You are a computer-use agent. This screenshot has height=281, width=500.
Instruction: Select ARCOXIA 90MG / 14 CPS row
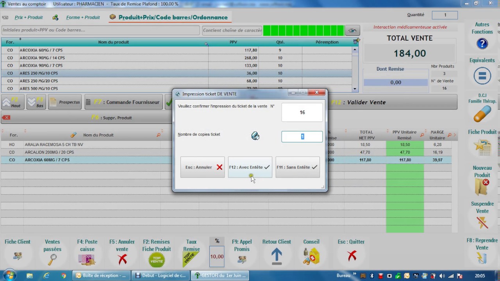177,58
